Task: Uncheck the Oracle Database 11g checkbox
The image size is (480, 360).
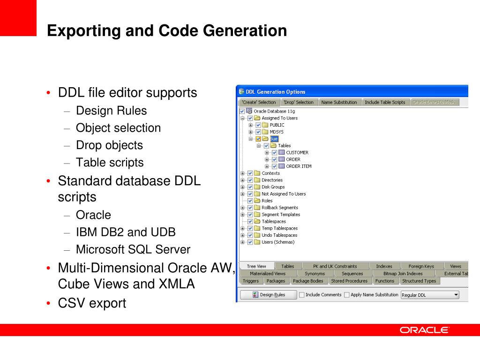Action: [x=242, y=111]
